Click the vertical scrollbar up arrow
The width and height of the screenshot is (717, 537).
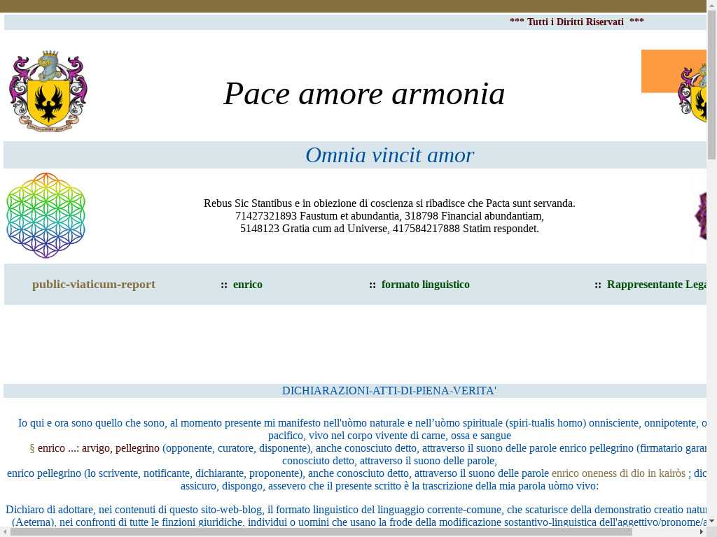click(x=711, y=5)
